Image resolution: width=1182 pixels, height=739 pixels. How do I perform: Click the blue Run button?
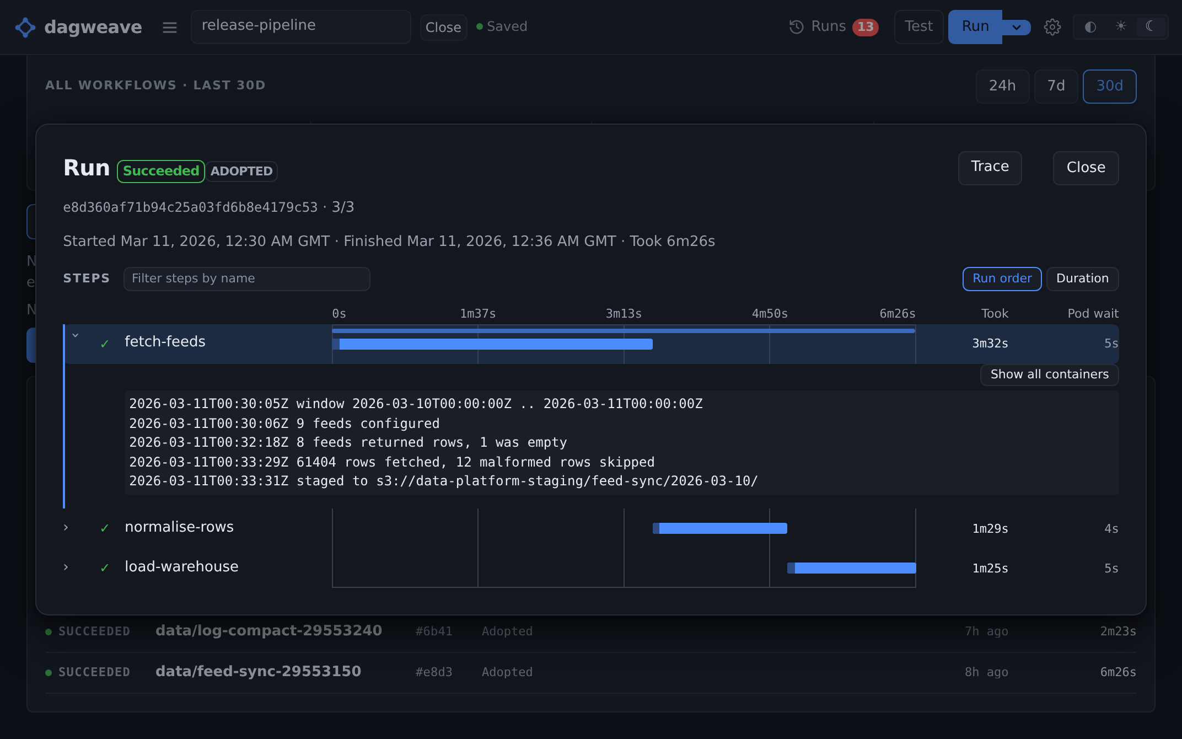(x=975, y=26)
